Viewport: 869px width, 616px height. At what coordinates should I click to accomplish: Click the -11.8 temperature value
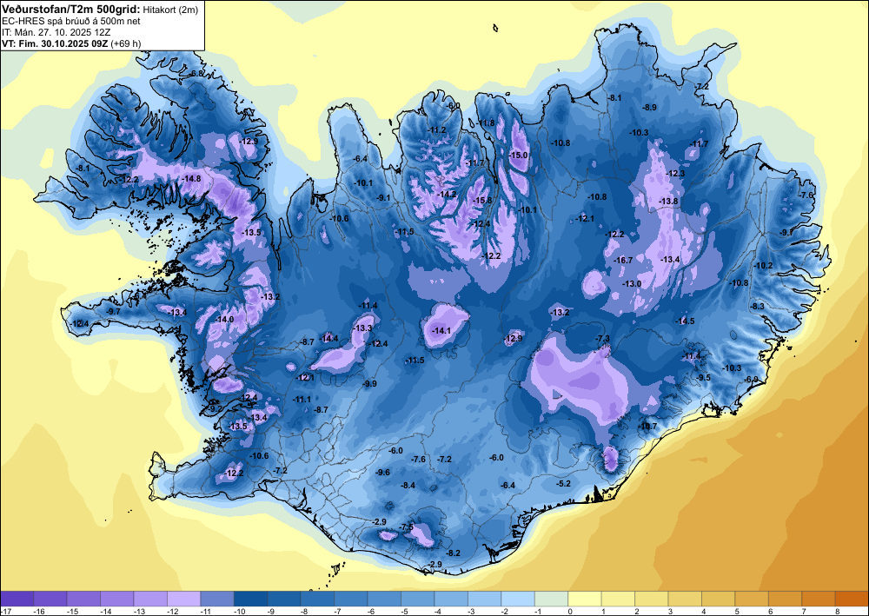click(486, 123)
